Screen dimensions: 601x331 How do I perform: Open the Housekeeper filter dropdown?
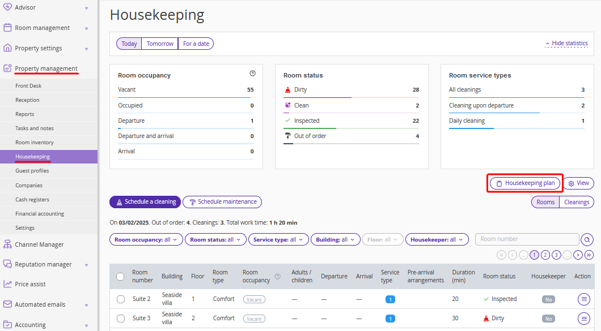tap(437, 240)
